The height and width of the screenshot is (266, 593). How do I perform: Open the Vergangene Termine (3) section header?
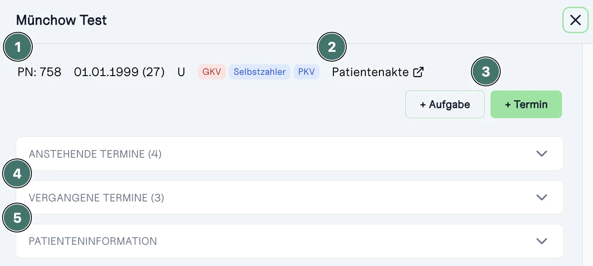(290, 197)
